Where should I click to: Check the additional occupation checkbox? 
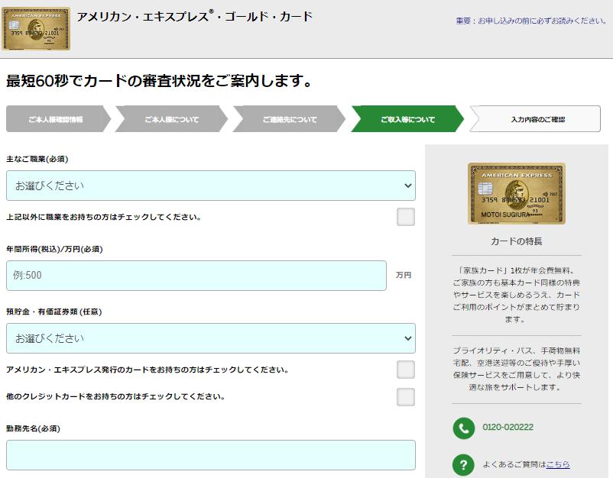click(x=406, y=217)
